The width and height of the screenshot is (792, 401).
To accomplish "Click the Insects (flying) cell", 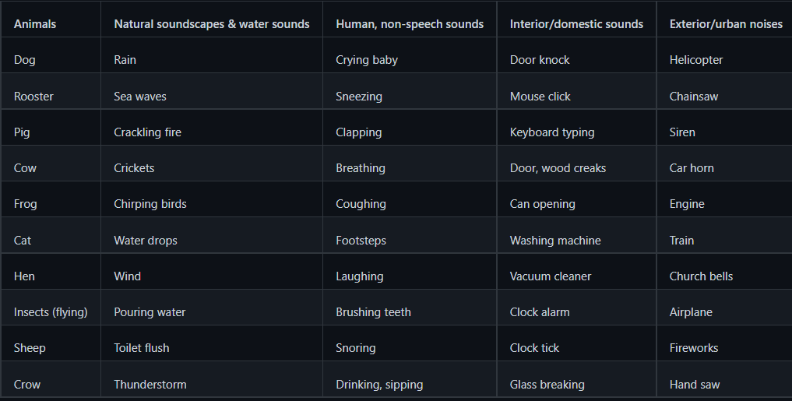I will point(51,312).
